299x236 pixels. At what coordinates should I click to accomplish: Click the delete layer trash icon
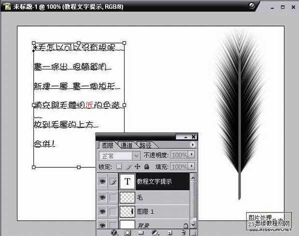tap(183, 233)
